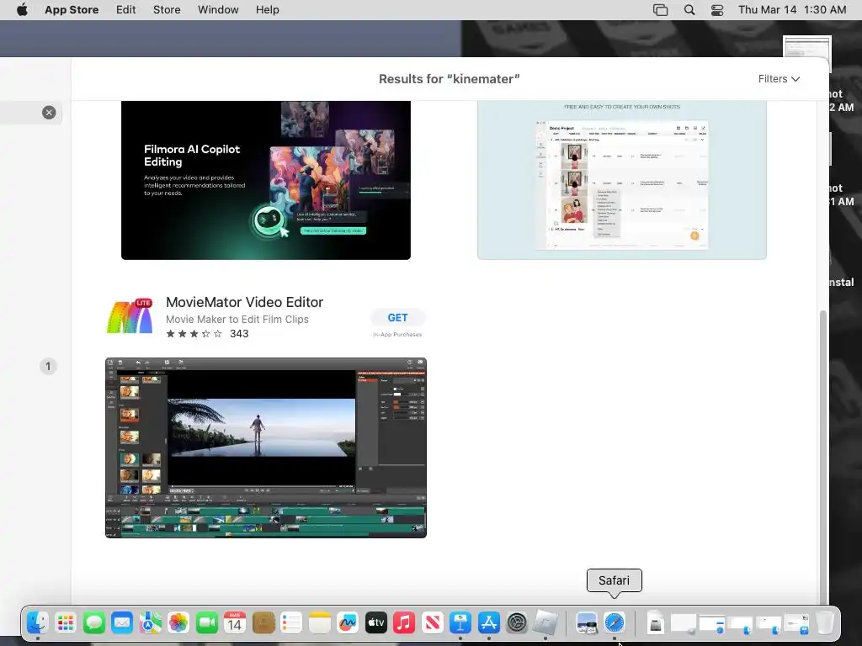
Task: Click the Results for "kinemater" heading
Action: [450, 79]
